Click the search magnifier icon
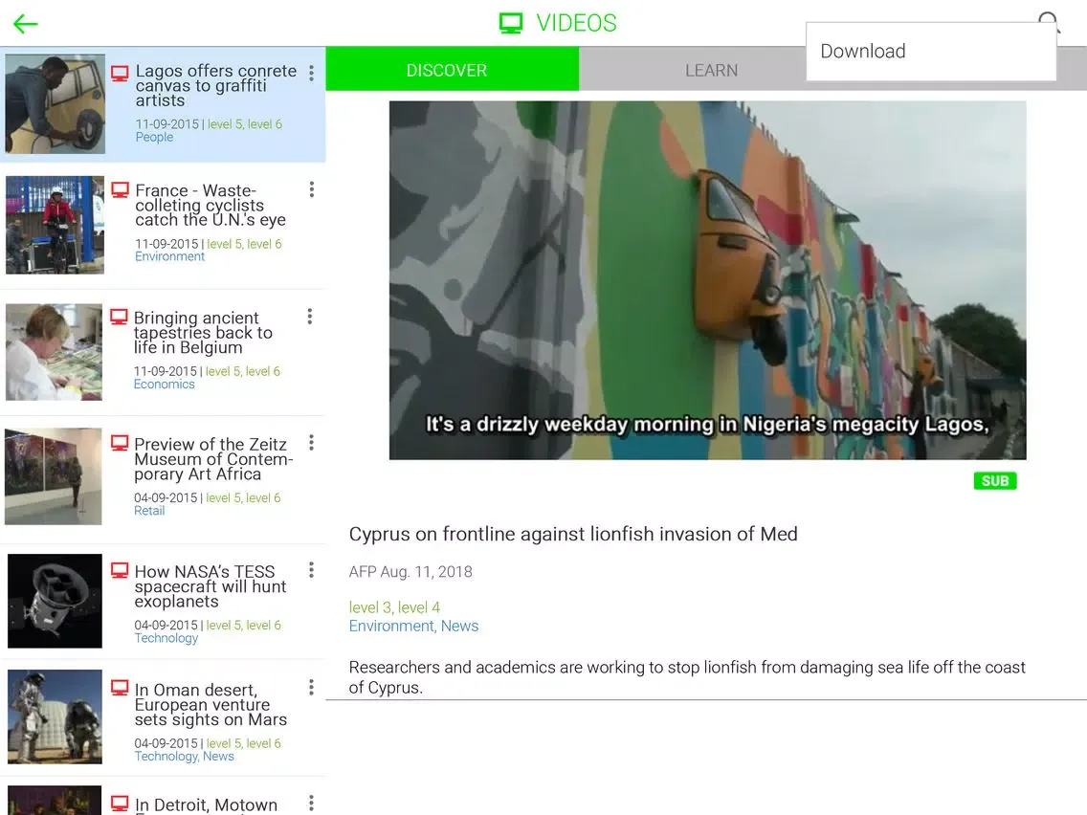The width and height of the screenshot is (1087, 815). [x=1050, y=21]
